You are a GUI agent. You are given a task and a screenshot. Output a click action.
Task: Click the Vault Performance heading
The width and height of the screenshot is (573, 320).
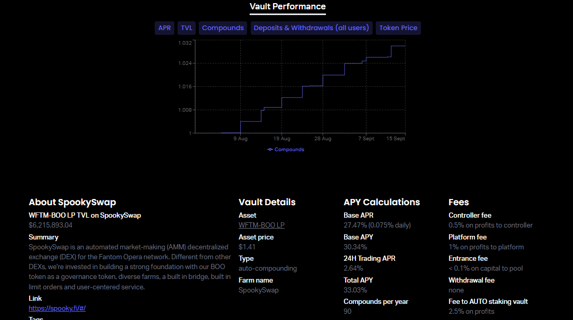(x=288, y=7)
